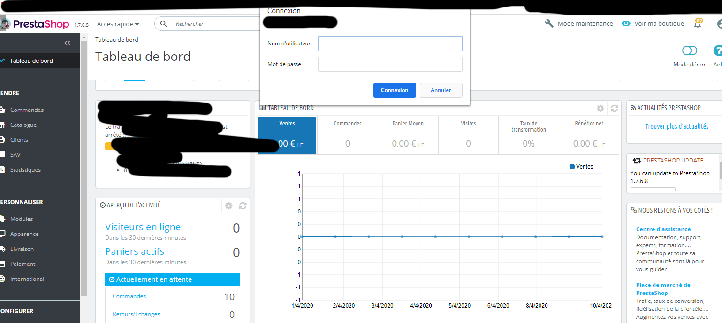
Task: Select the Panier Moyen KPI tab
Action: 408,135
